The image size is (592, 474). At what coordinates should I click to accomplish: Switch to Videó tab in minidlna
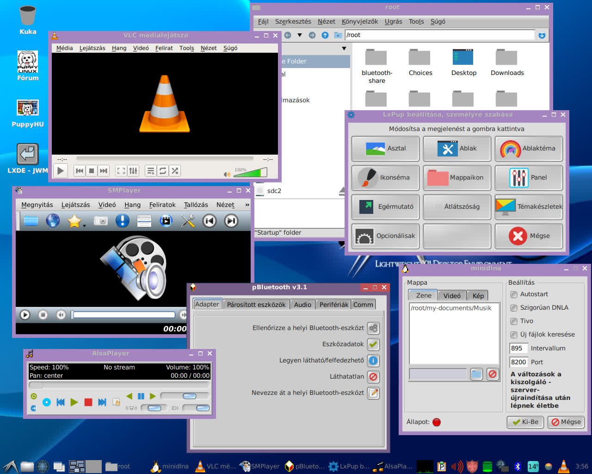point(452,295)
